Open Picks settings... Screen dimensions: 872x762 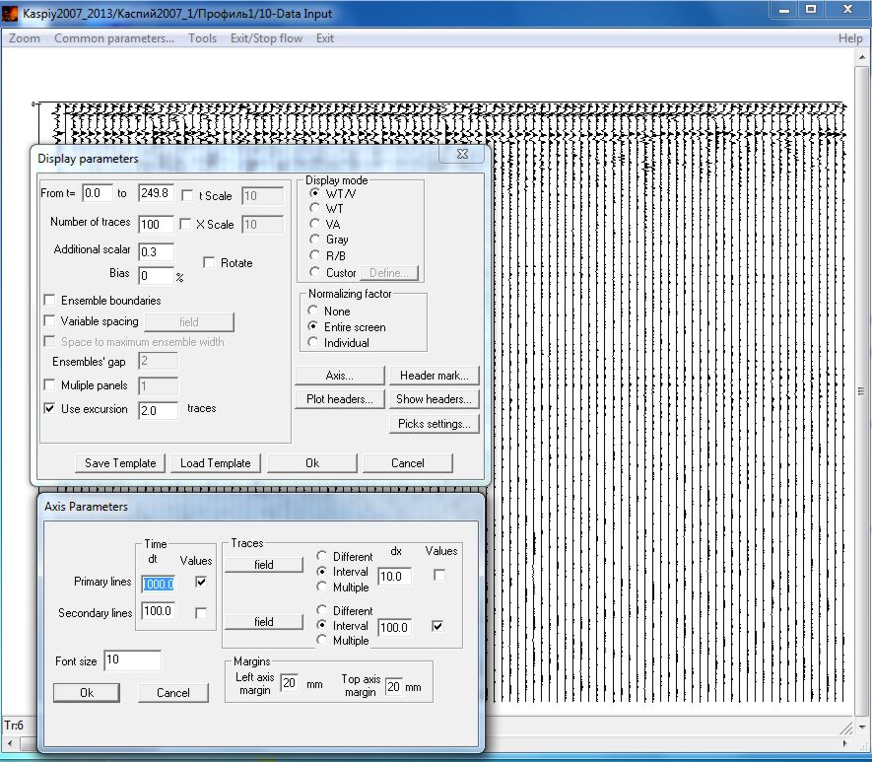click(x=434, y=424)
